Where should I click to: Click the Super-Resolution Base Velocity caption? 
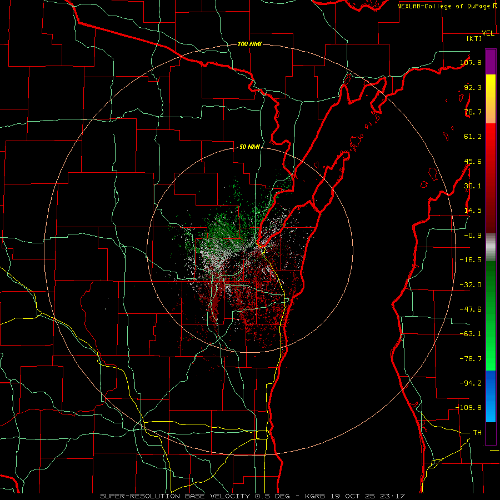[x=253, y=496]
